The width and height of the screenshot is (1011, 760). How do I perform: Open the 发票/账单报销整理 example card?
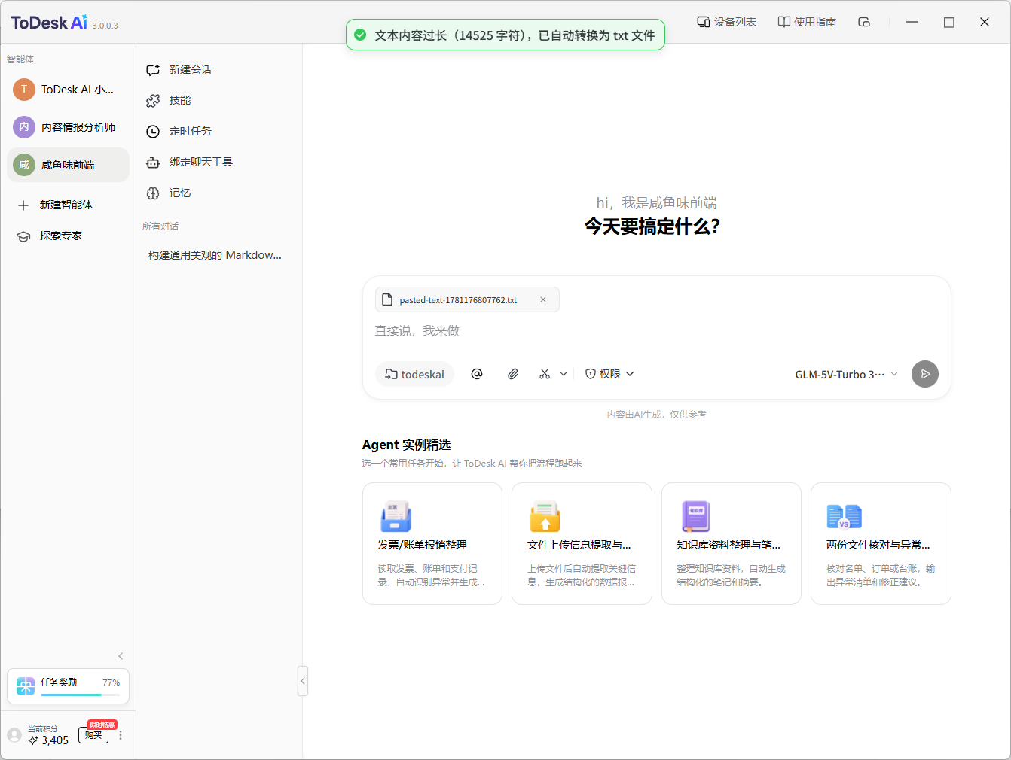coord(432,543)
